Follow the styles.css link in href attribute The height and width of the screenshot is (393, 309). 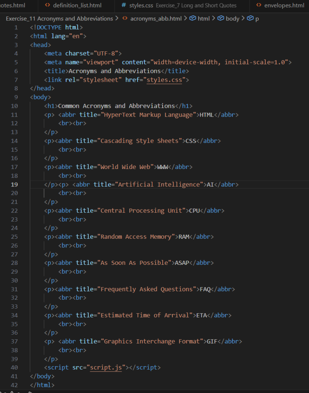point(164,80)
